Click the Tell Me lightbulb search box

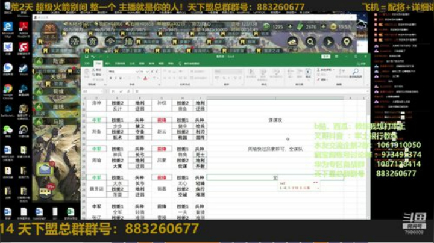click(189, 64)
